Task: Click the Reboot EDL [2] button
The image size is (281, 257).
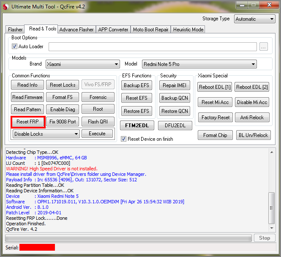Action: click(x=252, y=87)
